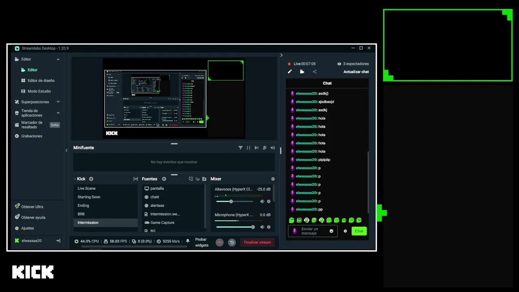Click the first green emote in chat bar
The height and width of the screenshot is (292, 519).
pyautogui.click(x=292, y=220)
